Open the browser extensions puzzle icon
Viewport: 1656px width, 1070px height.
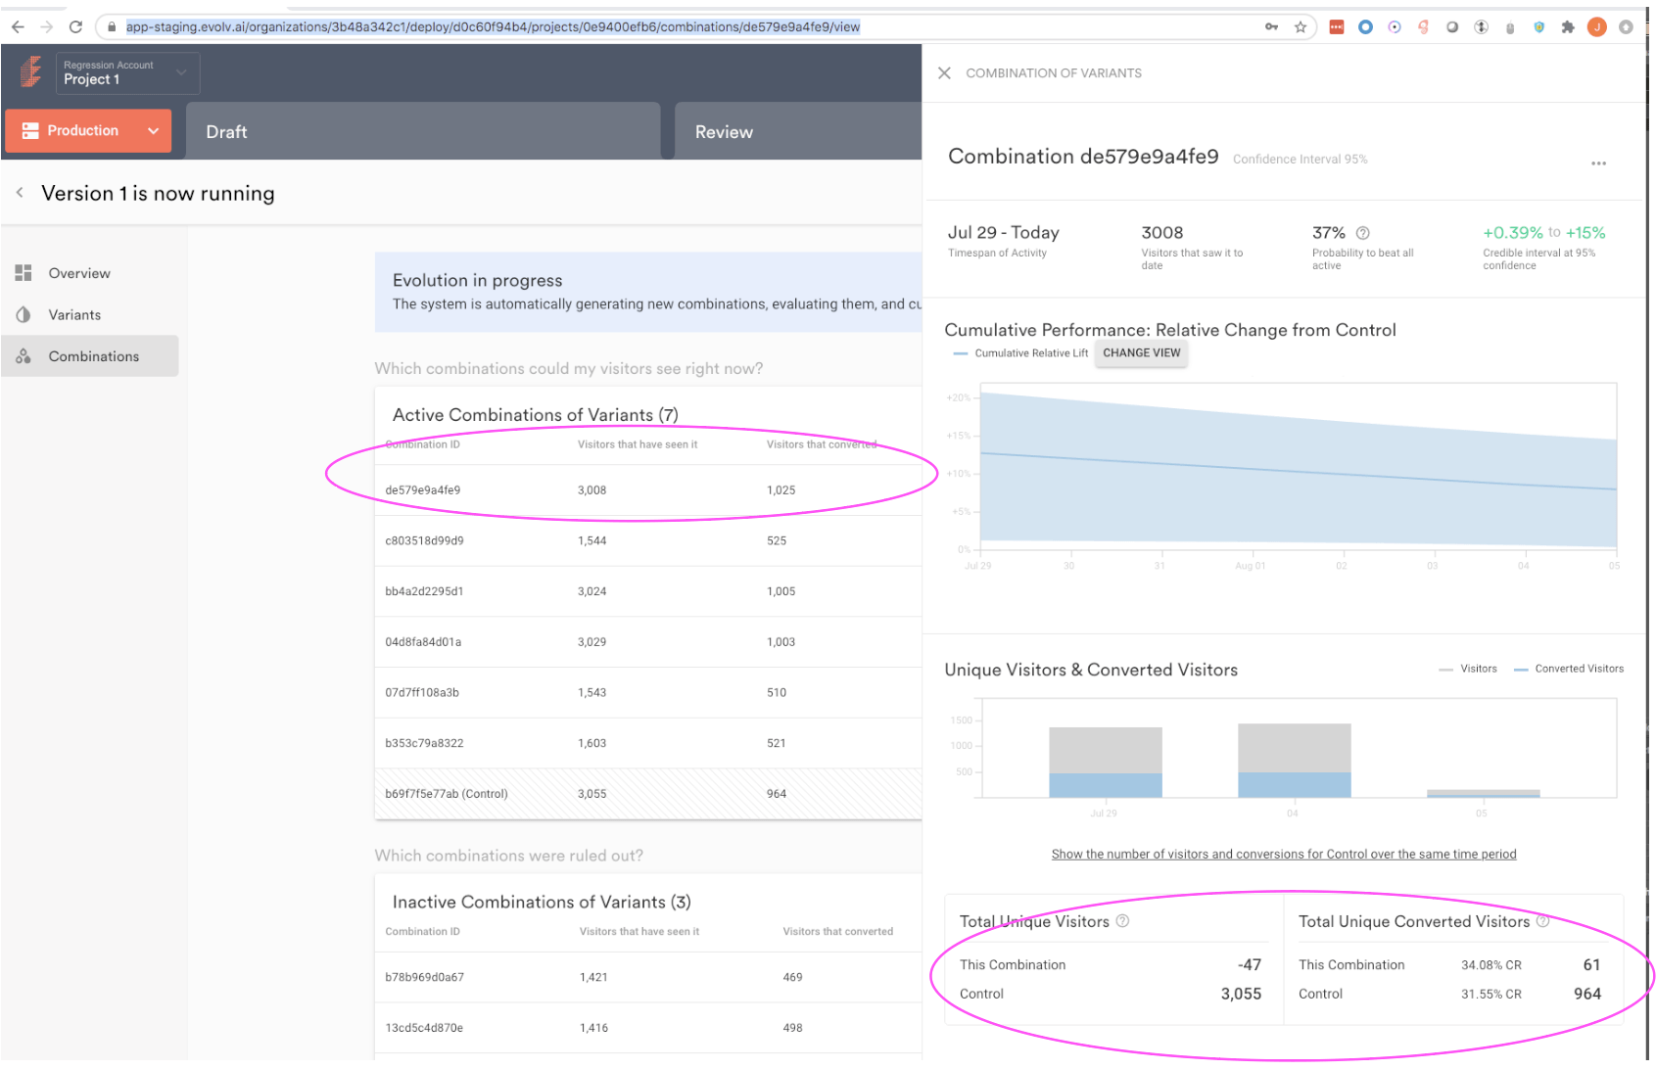(1568, 27)
